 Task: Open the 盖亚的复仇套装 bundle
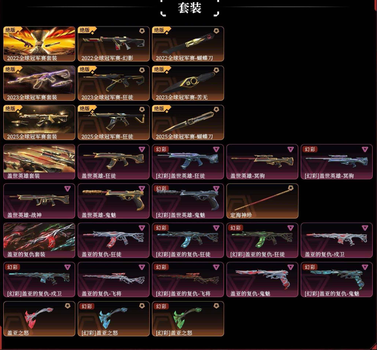tap(39, 240)
